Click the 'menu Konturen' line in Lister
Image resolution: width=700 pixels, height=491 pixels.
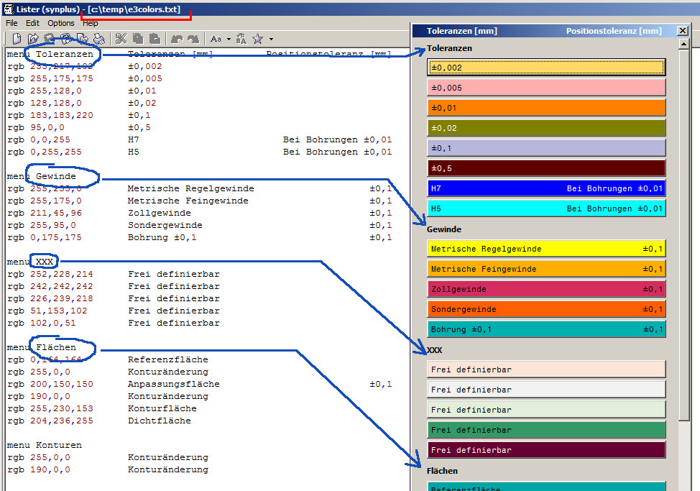click(x=44, y=445)
